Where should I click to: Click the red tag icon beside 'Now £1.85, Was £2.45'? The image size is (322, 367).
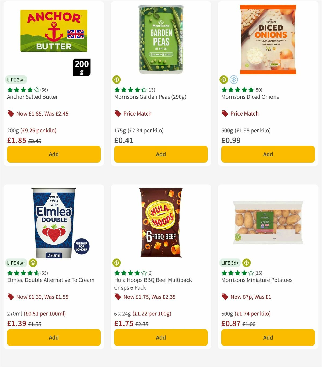pyautogui.click(x=10, y=113)
